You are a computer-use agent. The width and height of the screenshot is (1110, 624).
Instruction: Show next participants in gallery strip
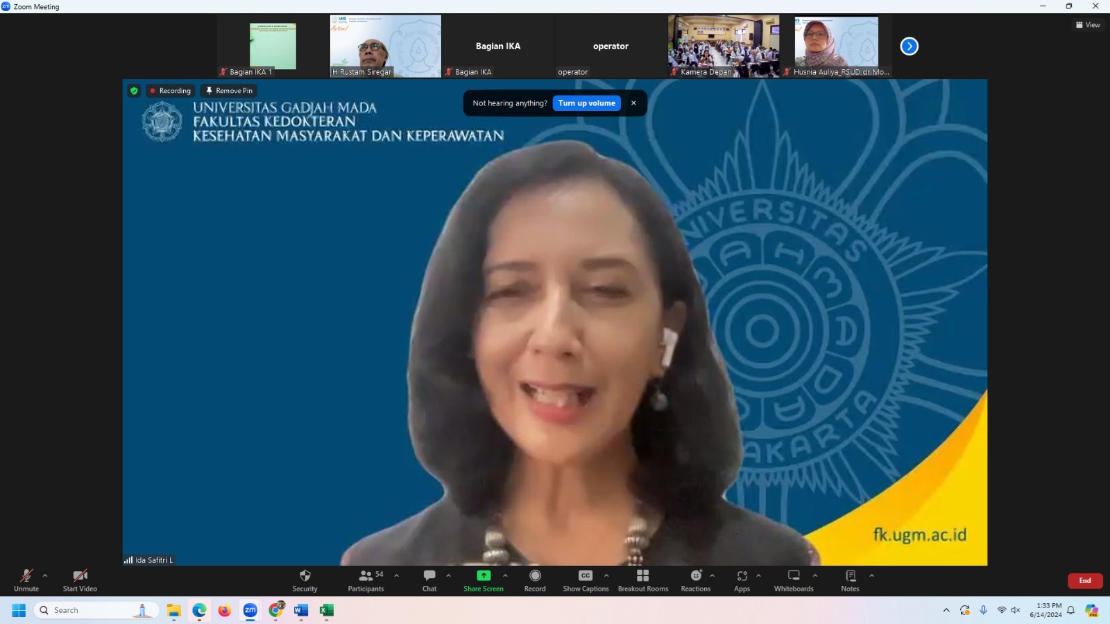910,46
